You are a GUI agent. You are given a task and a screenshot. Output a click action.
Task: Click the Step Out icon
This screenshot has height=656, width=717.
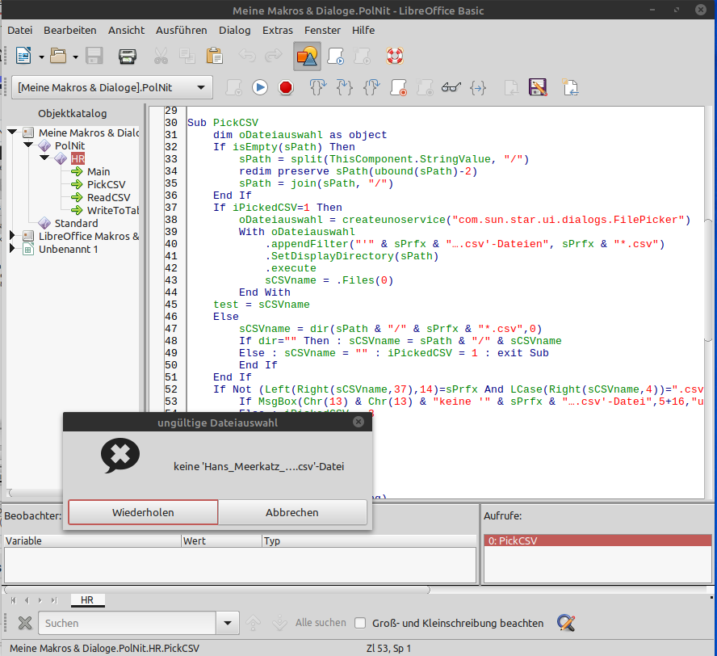pos(371,87)
